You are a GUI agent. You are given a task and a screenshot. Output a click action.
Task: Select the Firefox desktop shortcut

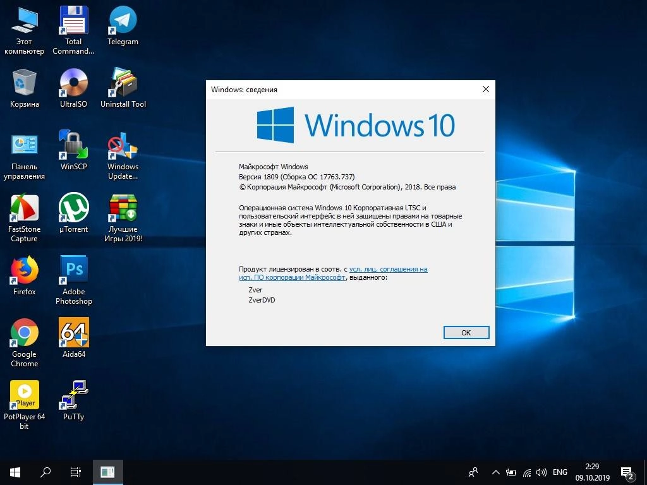point(25,275)
